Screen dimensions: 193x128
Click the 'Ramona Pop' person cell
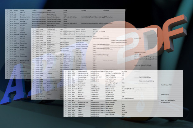[x=51, y=13]
